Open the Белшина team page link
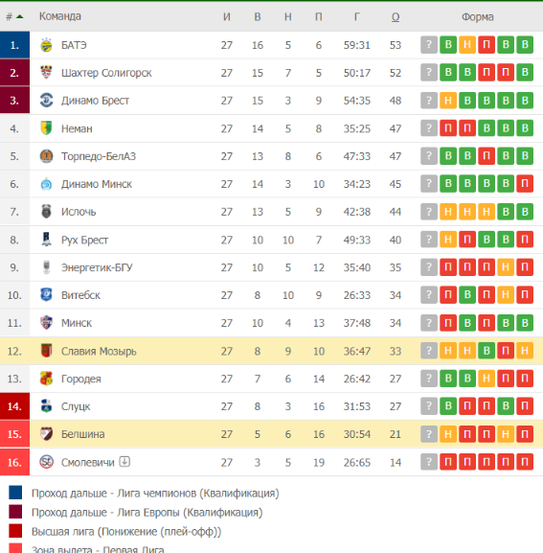This screenshot has height=553, width=543. coord(82,434)
